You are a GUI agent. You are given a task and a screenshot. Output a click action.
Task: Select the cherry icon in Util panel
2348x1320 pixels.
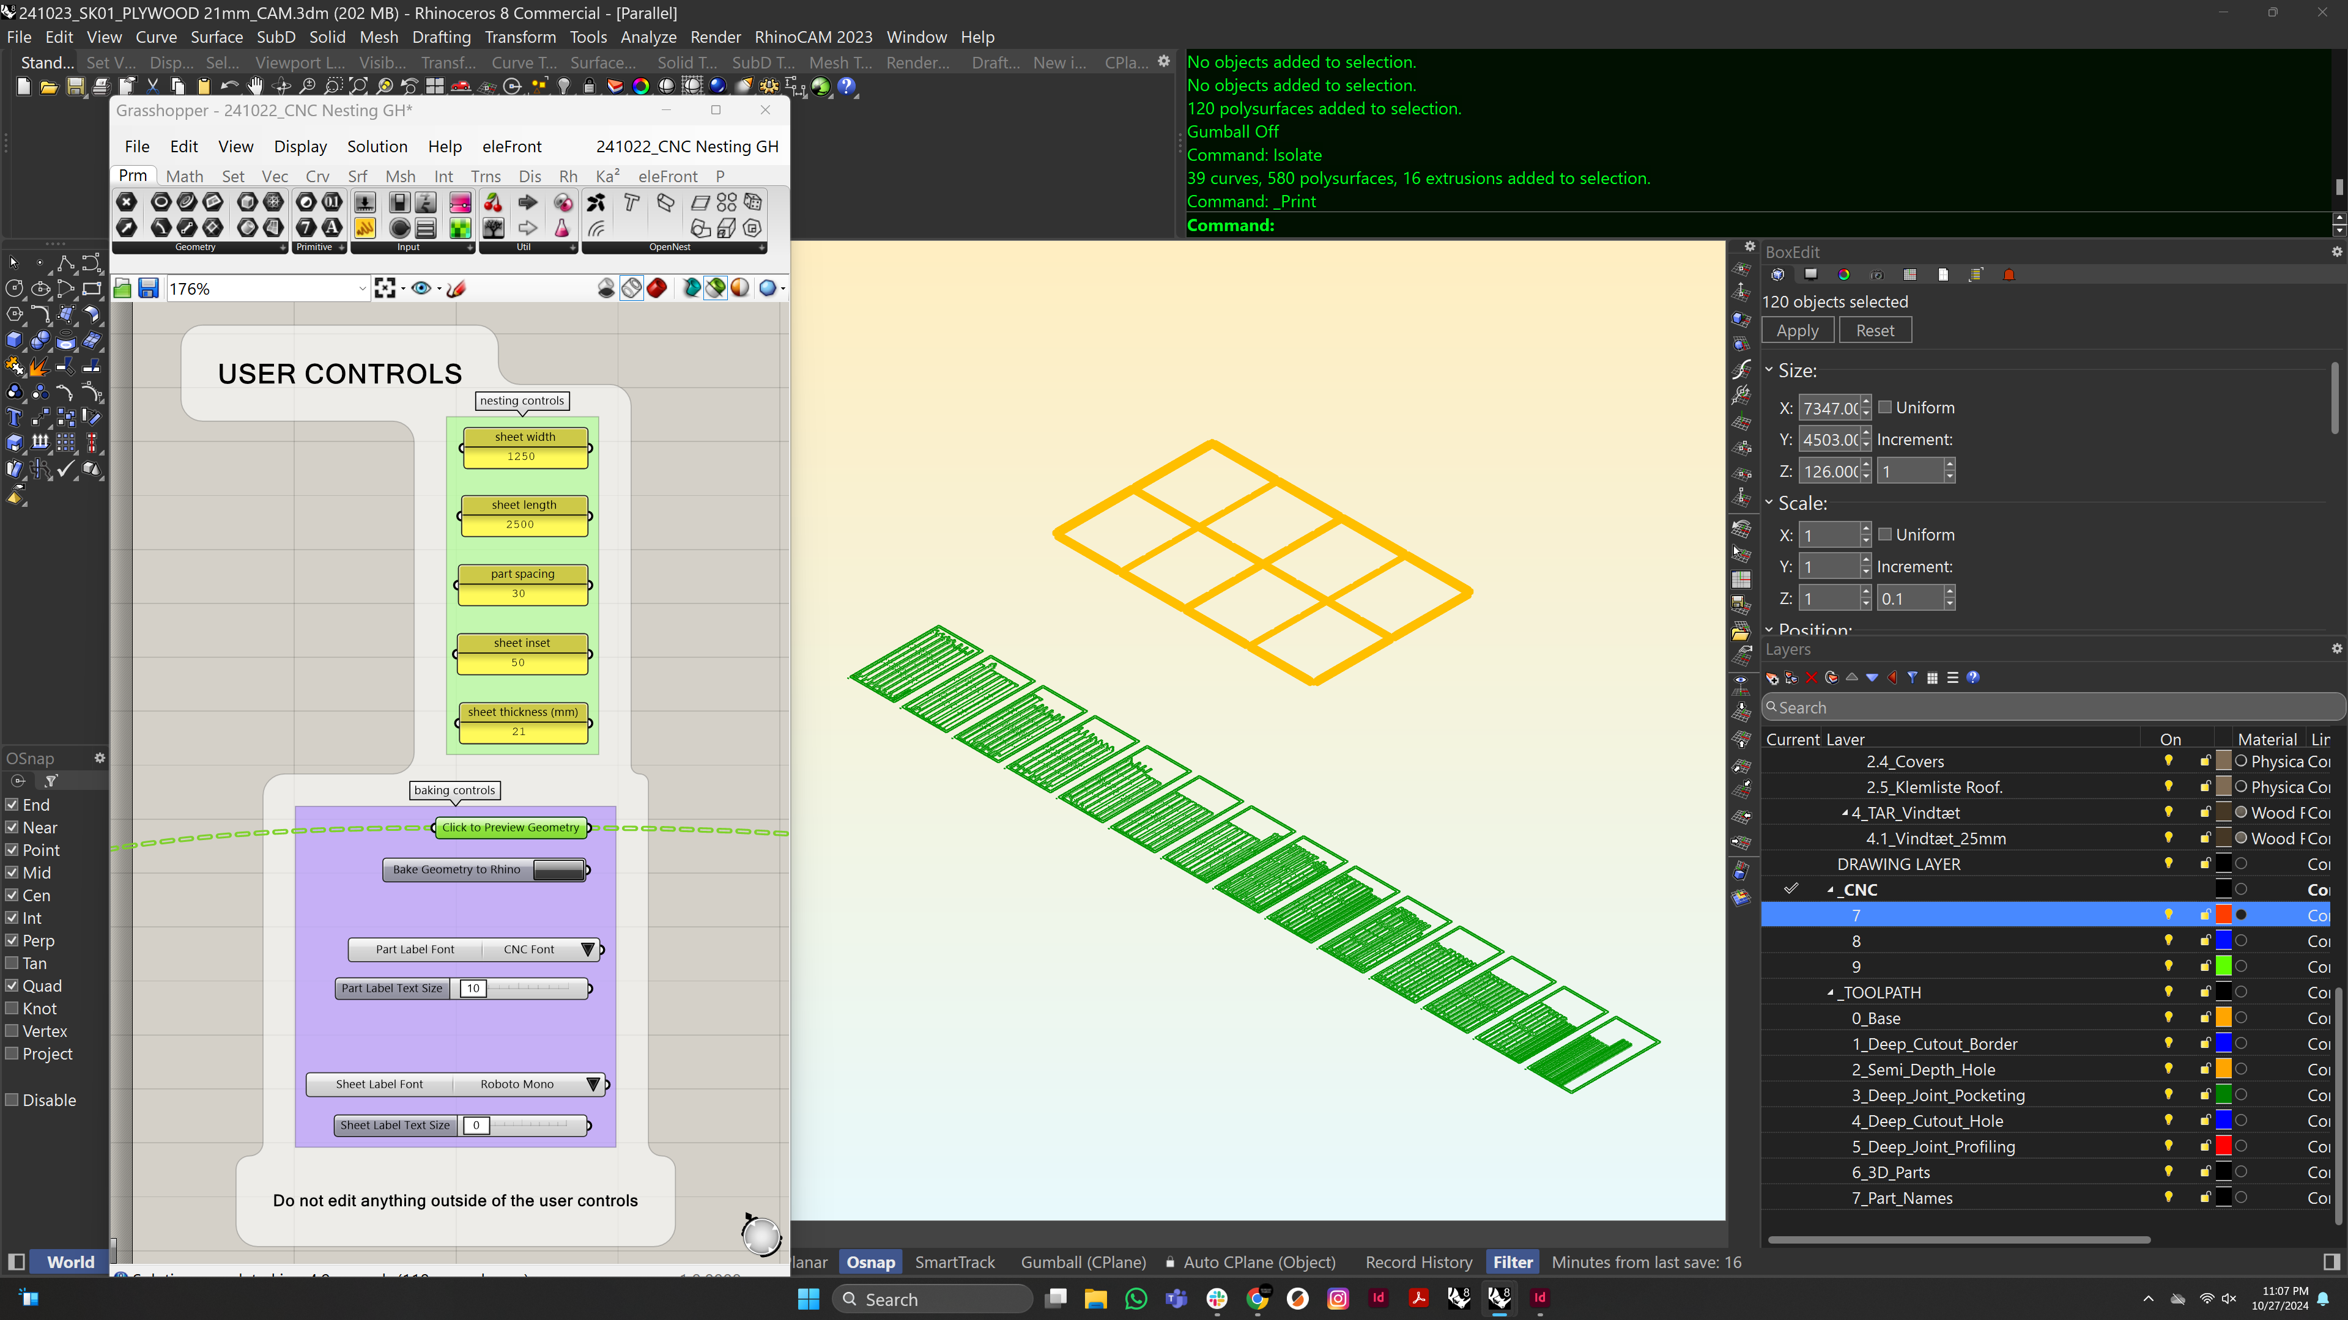pyautogui.click(x=493, y=202)
